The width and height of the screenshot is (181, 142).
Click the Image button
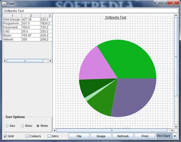(101, 136)
